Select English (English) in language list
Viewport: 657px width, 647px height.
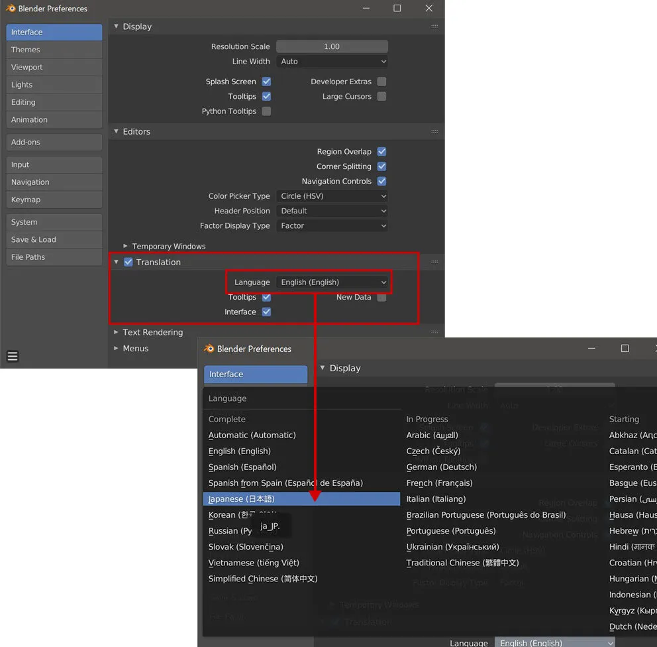(301, 451)
